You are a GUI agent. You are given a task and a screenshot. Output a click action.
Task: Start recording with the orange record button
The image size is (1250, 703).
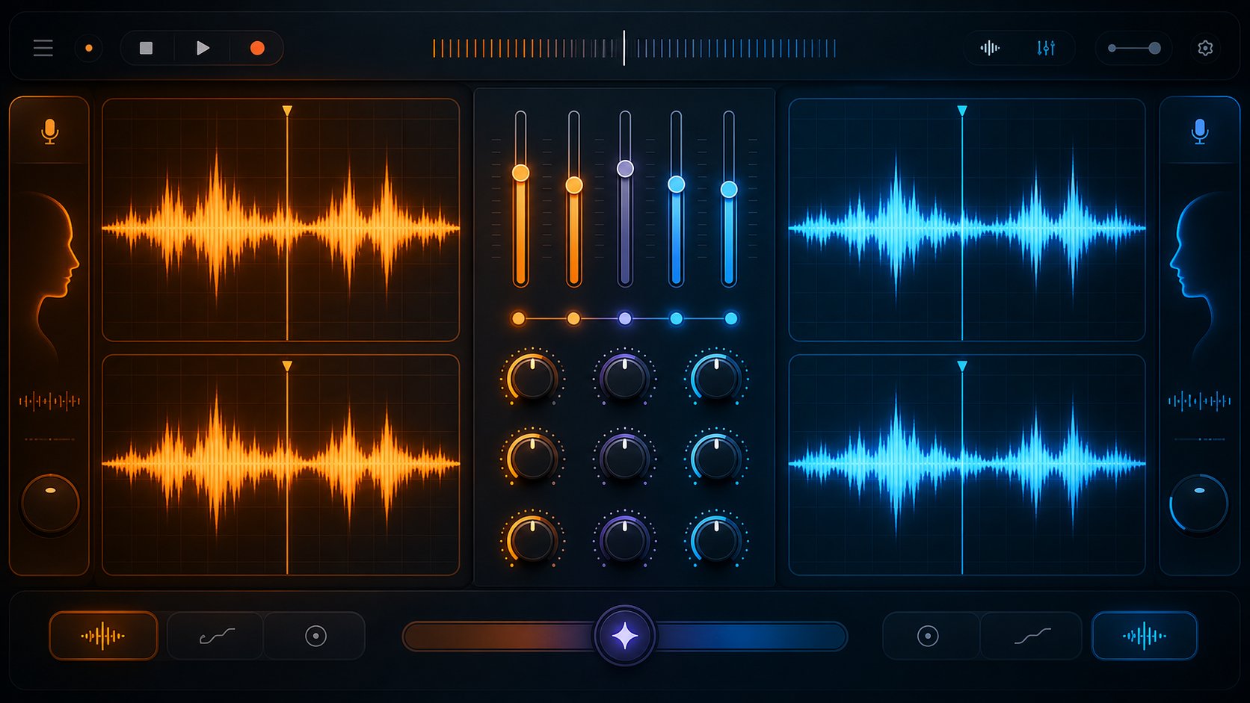click(x=257, y=49)
